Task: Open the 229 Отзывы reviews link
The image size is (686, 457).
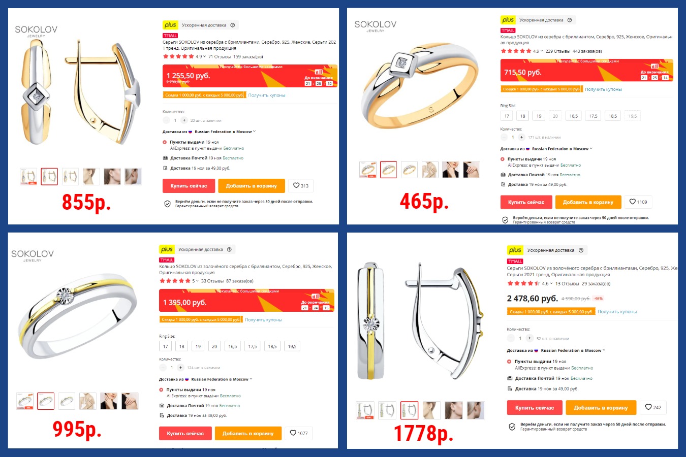Action: (558, 51)
